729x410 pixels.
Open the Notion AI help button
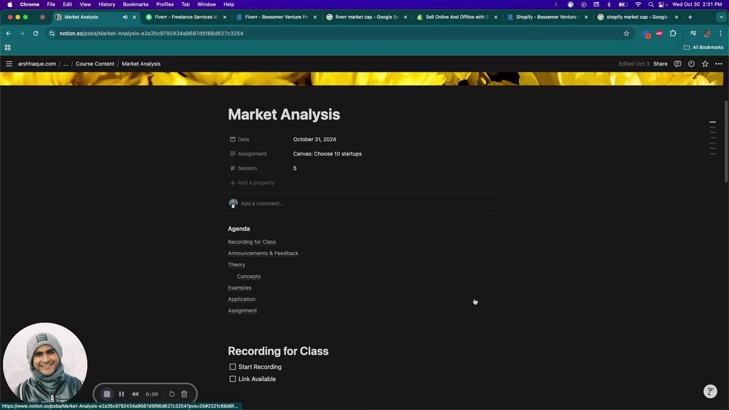(x=710, y=391)
